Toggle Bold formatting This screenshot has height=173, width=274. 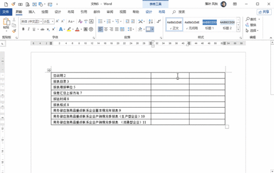pos(23,29)
